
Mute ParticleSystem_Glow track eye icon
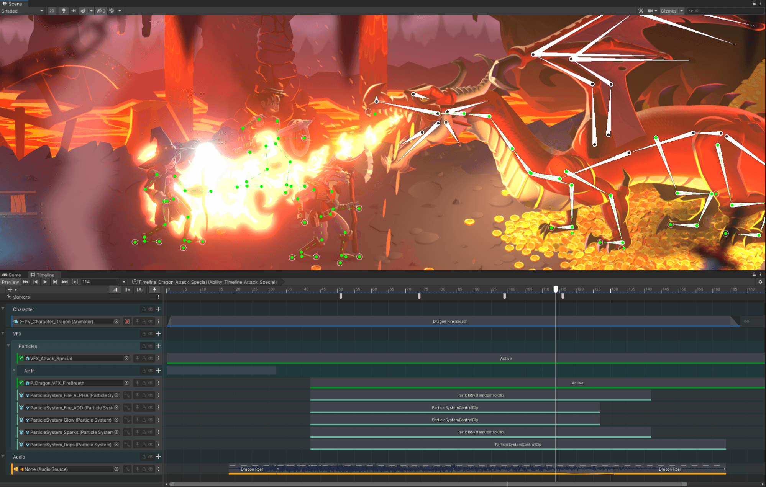[x=151, y=420]
